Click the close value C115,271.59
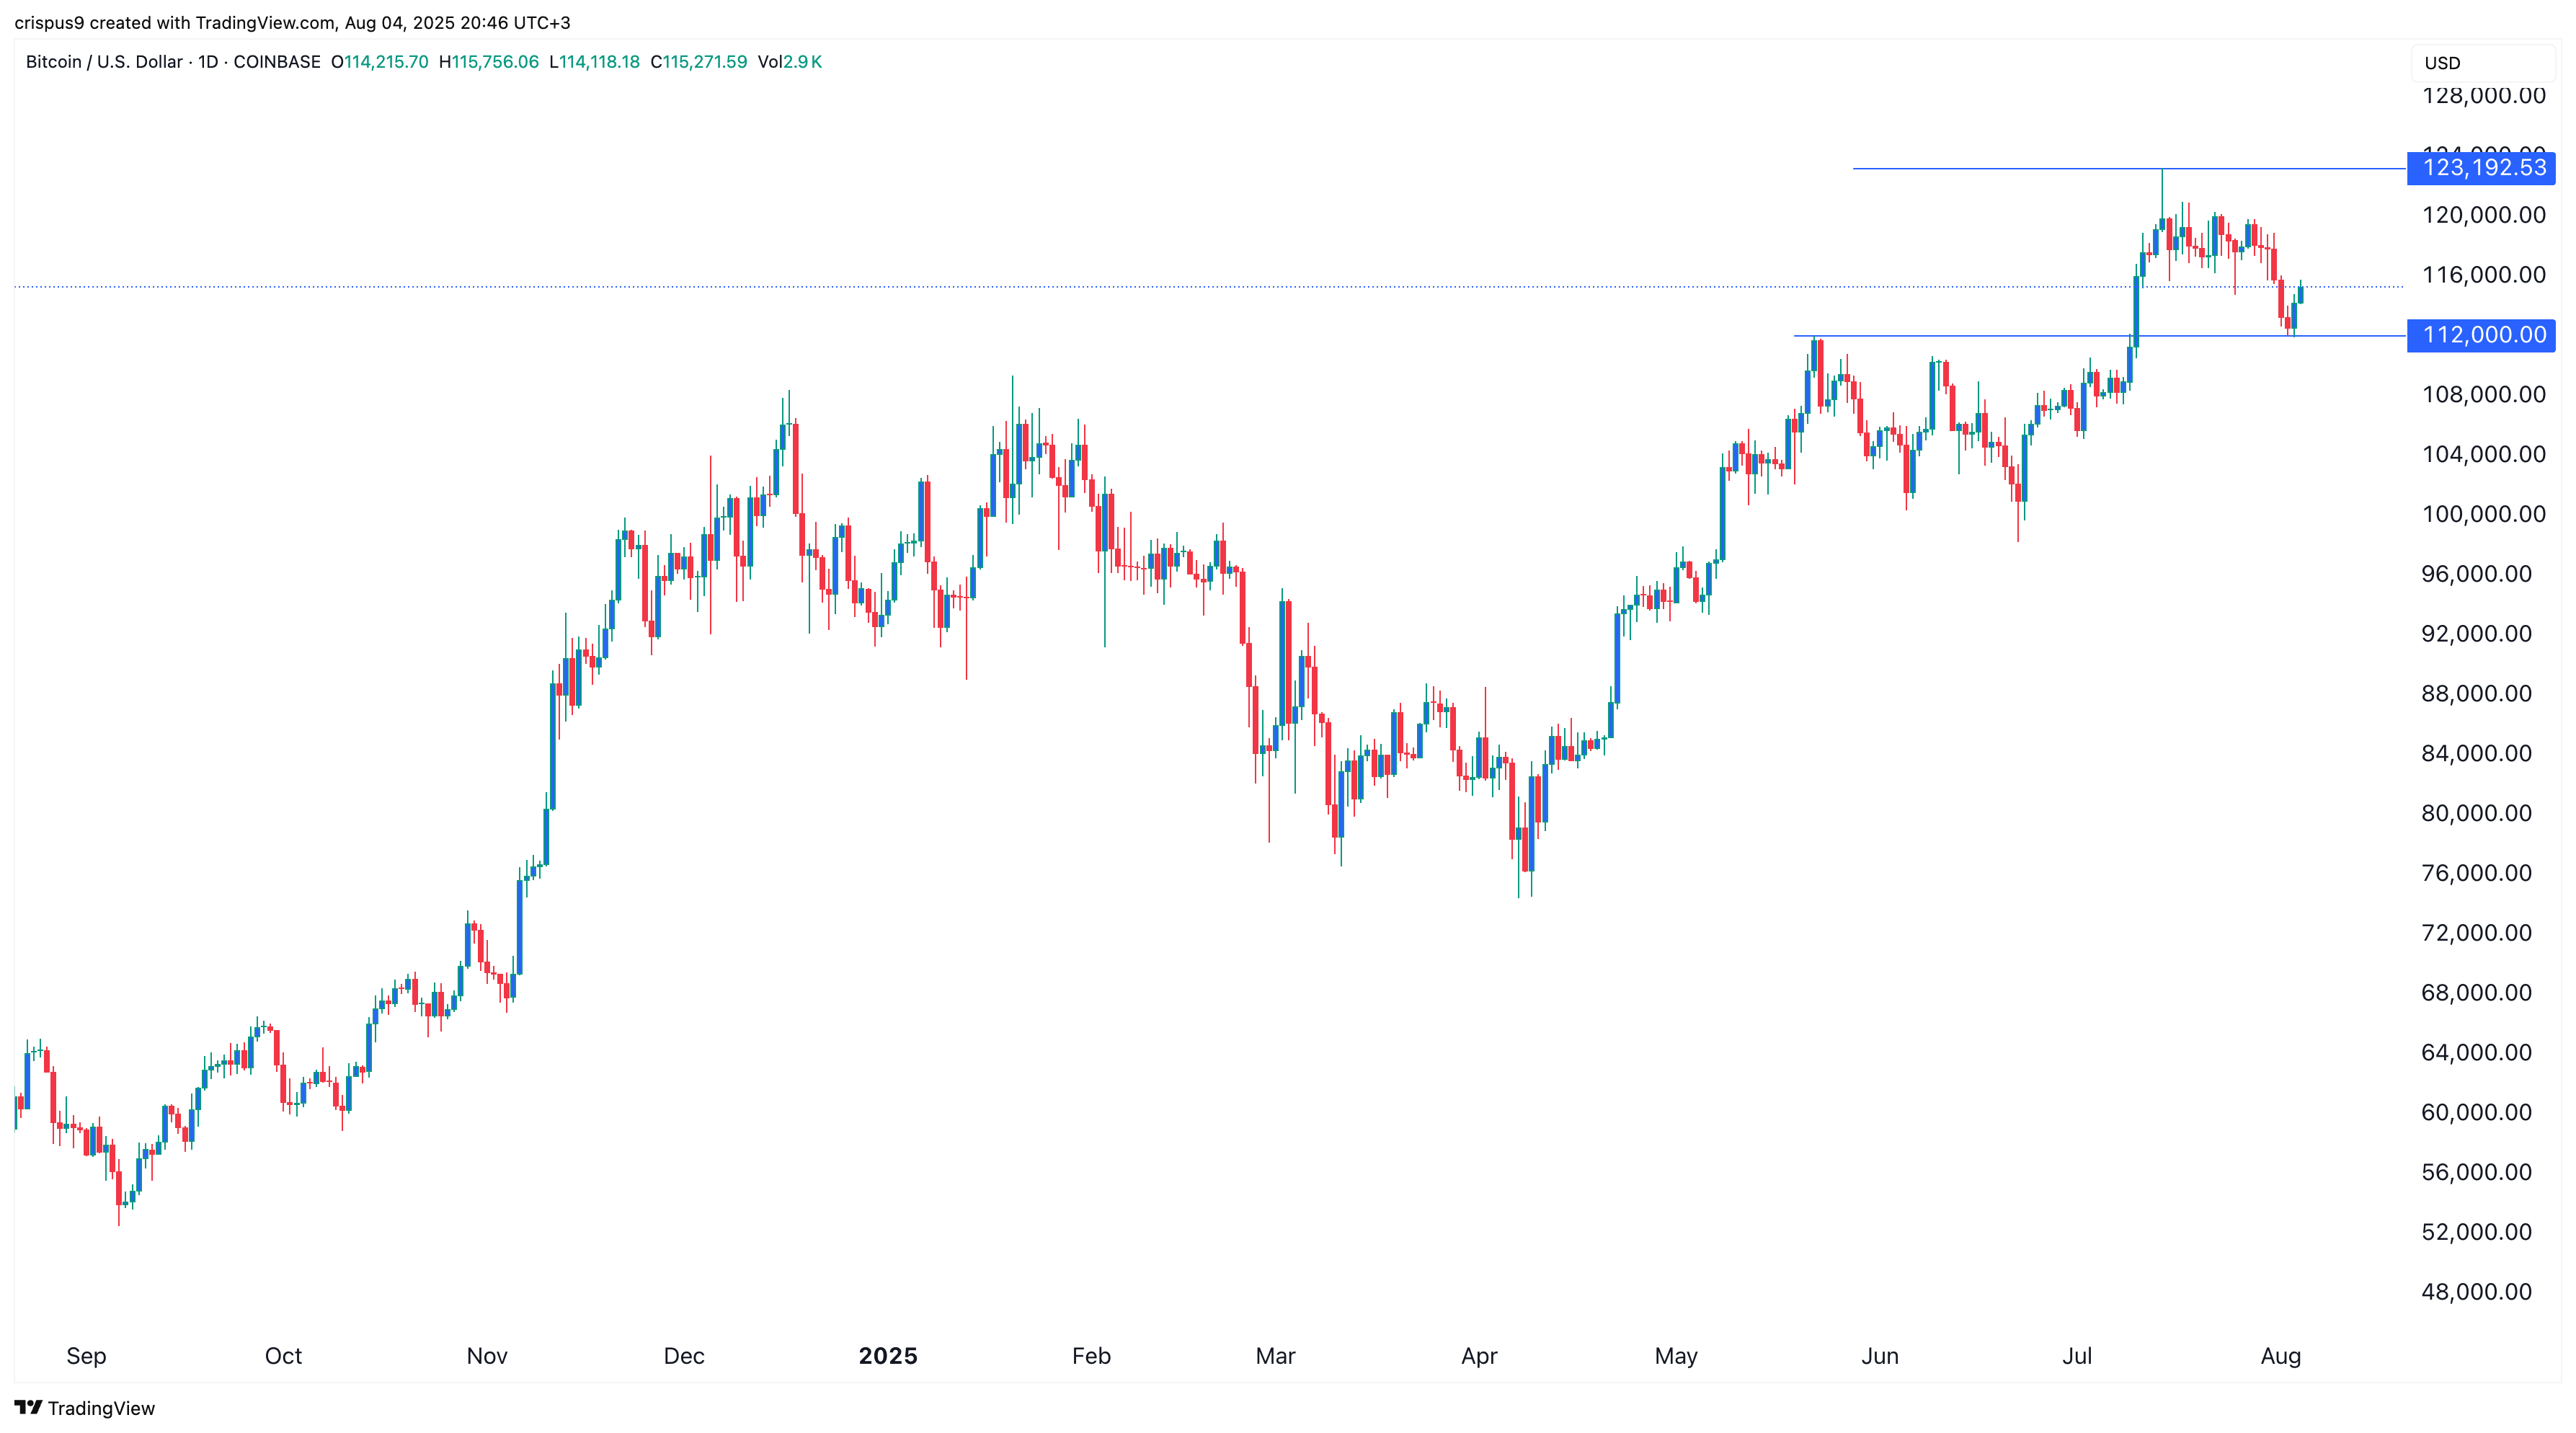Screen dimensions: 2576x1433 tap(698, 62)
